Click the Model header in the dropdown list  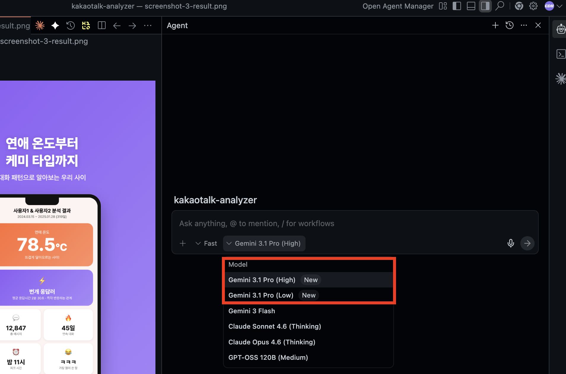tap(238, 264)
